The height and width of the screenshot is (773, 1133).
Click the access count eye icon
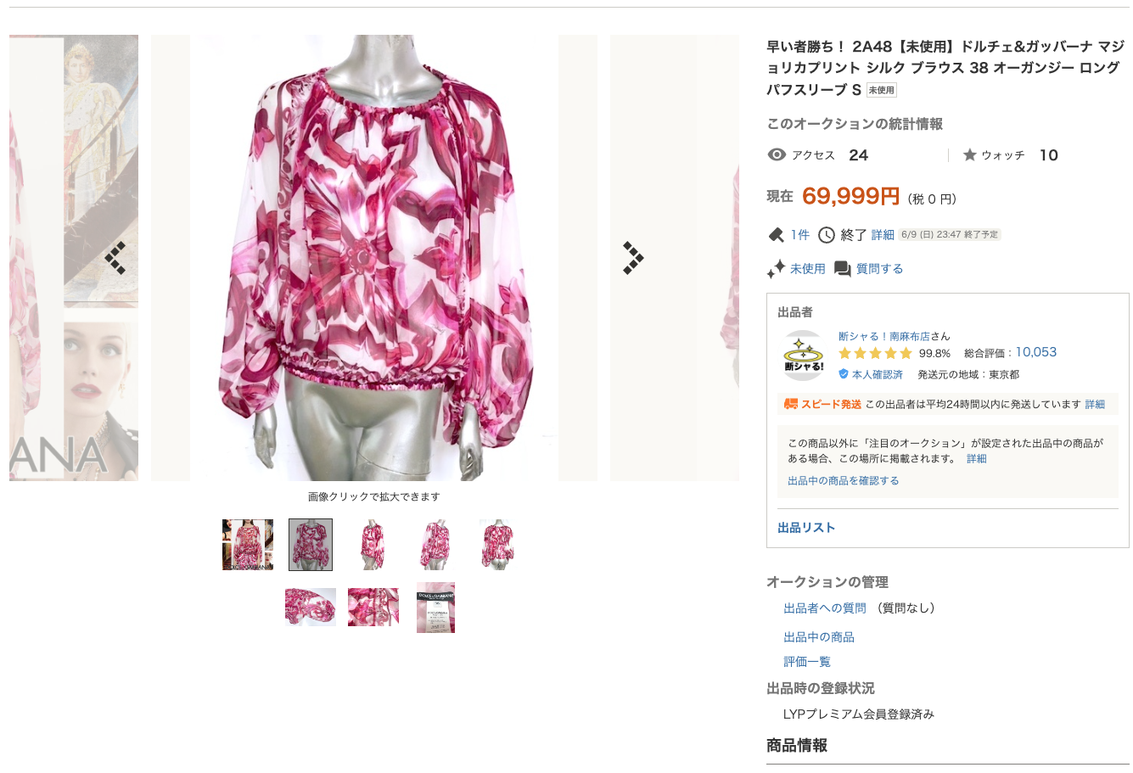[x=777, y=154]
